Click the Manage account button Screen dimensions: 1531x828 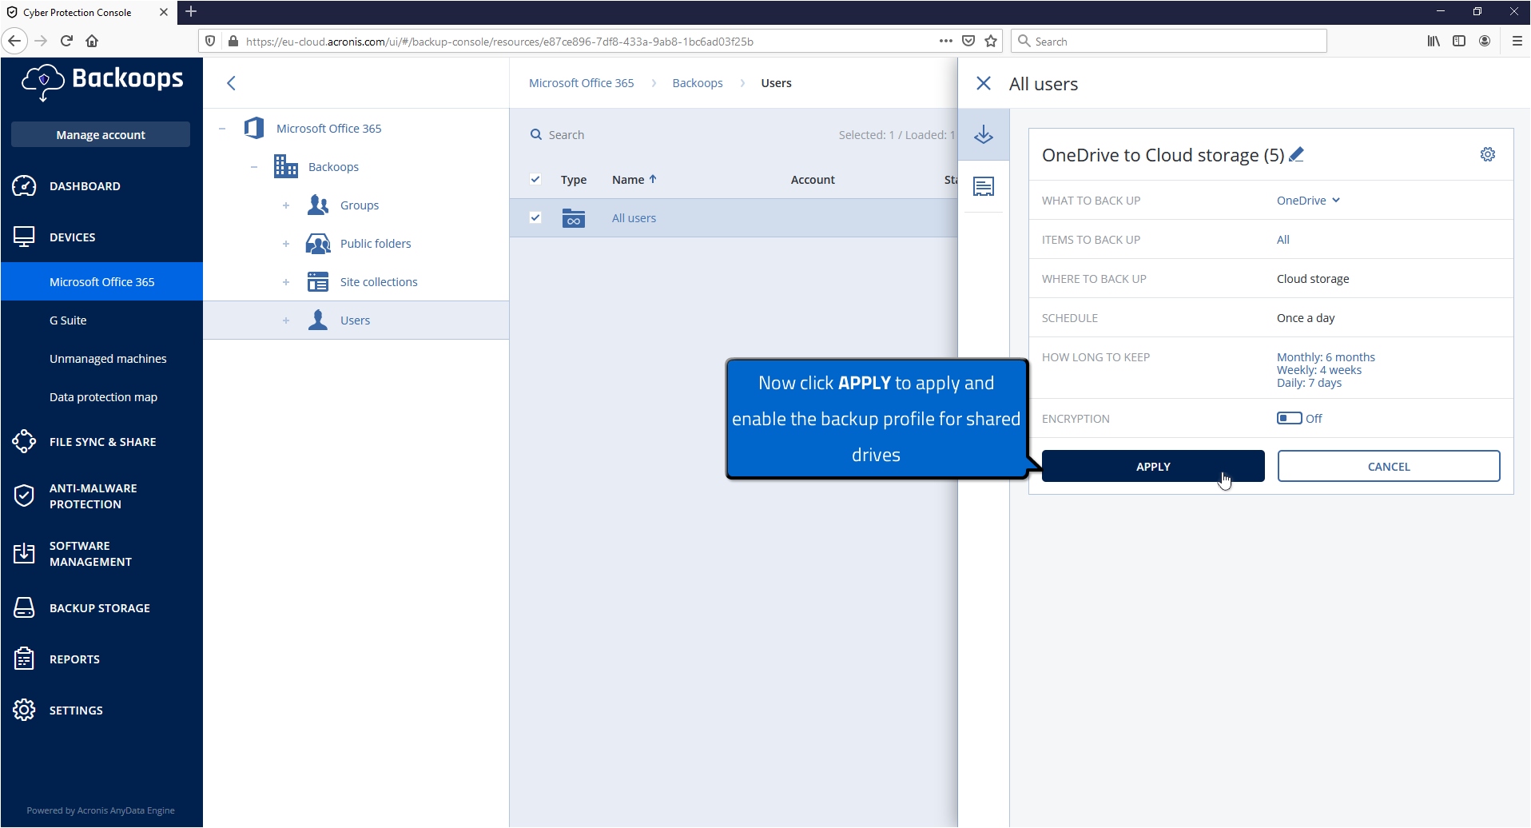pos(101,134)
